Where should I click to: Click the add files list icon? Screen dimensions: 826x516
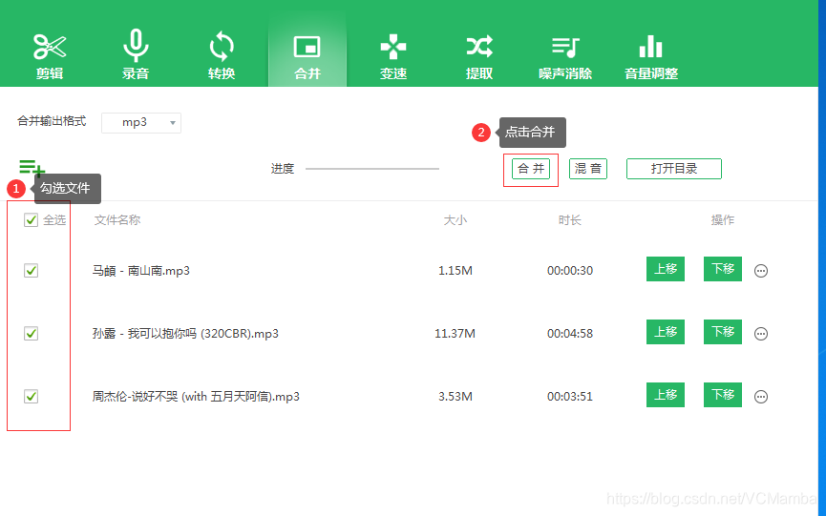tap(32, 168)
